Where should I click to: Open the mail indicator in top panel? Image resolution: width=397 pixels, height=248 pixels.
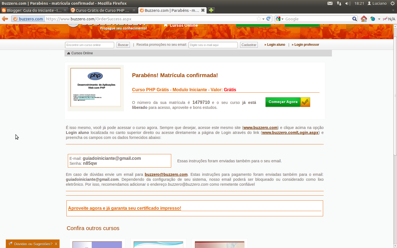pyautogui.click(x=330, y=3)
